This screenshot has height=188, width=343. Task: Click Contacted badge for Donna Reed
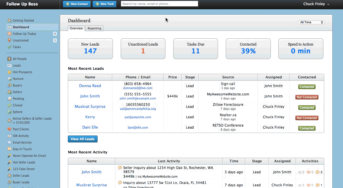[x=307, y=87]
